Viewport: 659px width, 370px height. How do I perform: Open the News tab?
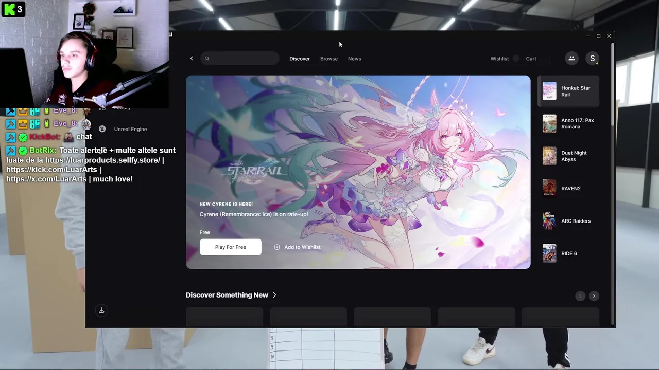pos(355,59)
